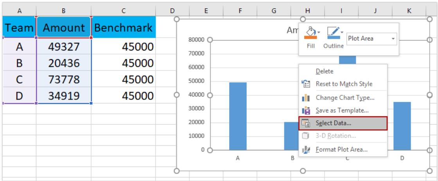Select column K header
This screenshot has height=181, width=438.
409,11
